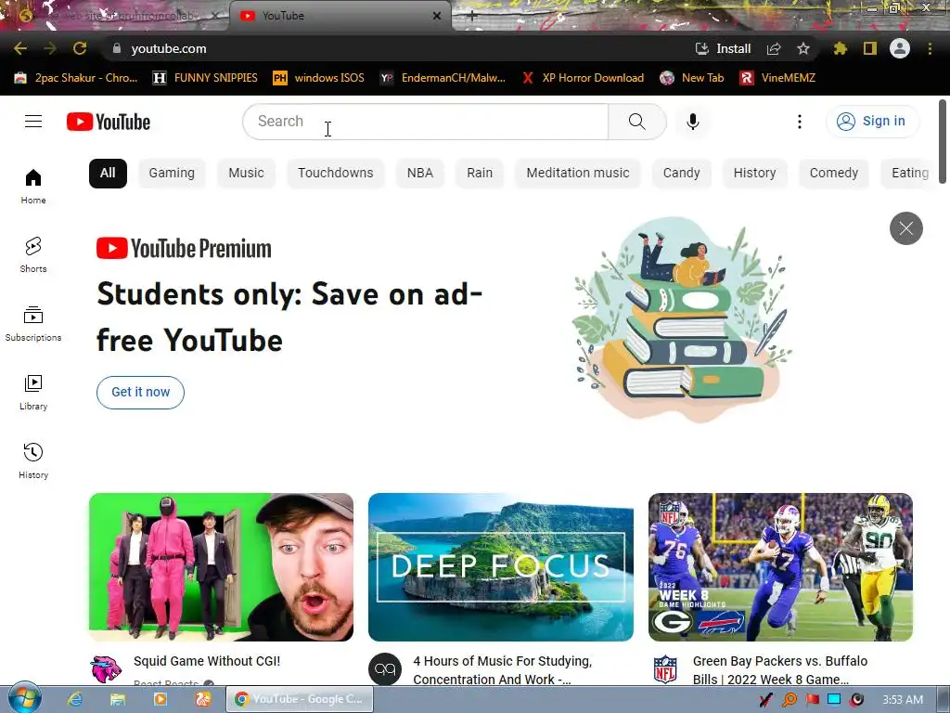
Task: Select the History filter chip
Action: tap(755, 173)
